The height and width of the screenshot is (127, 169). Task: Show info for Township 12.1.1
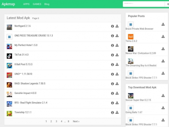pyautogui.click(x=112, y=113)
